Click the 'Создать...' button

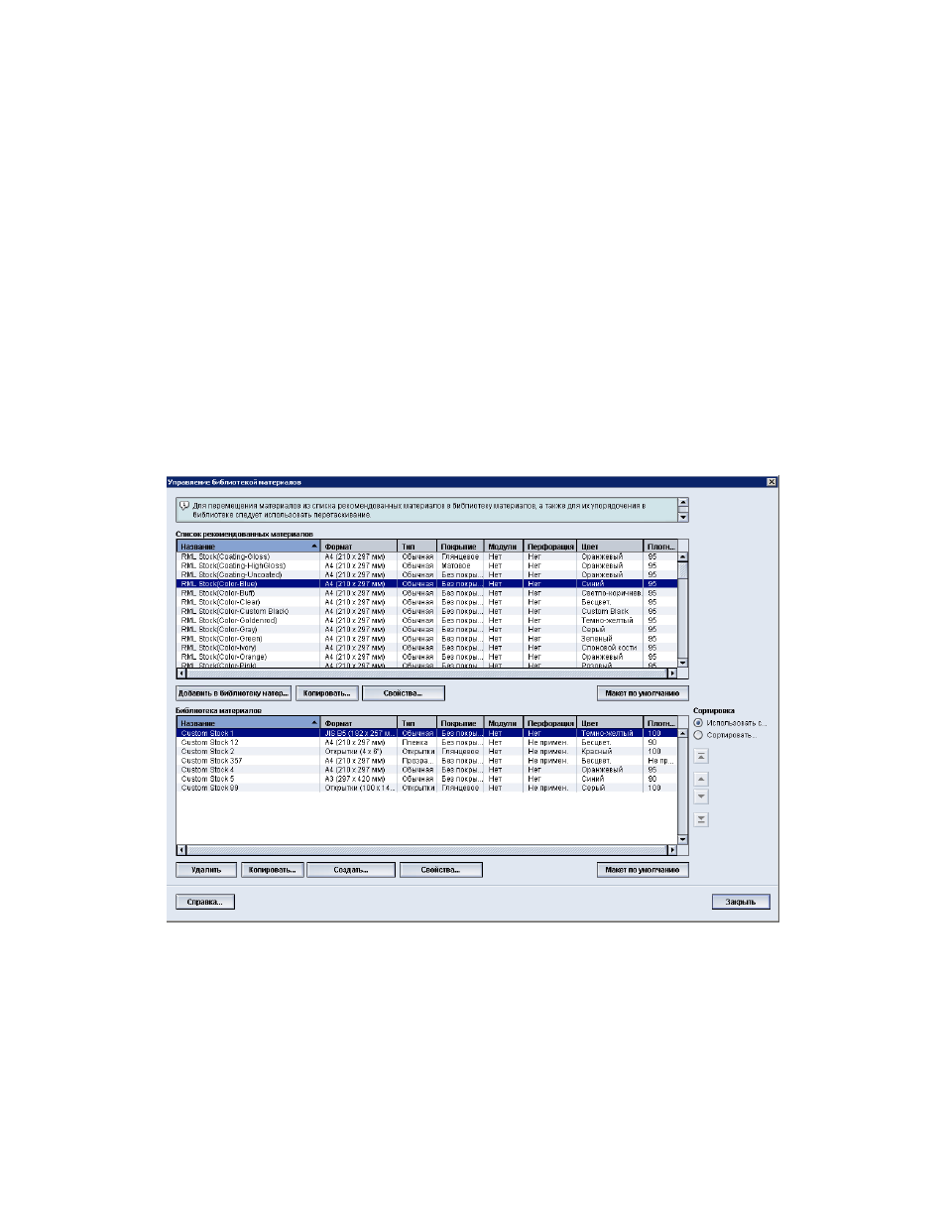(351, 870)
